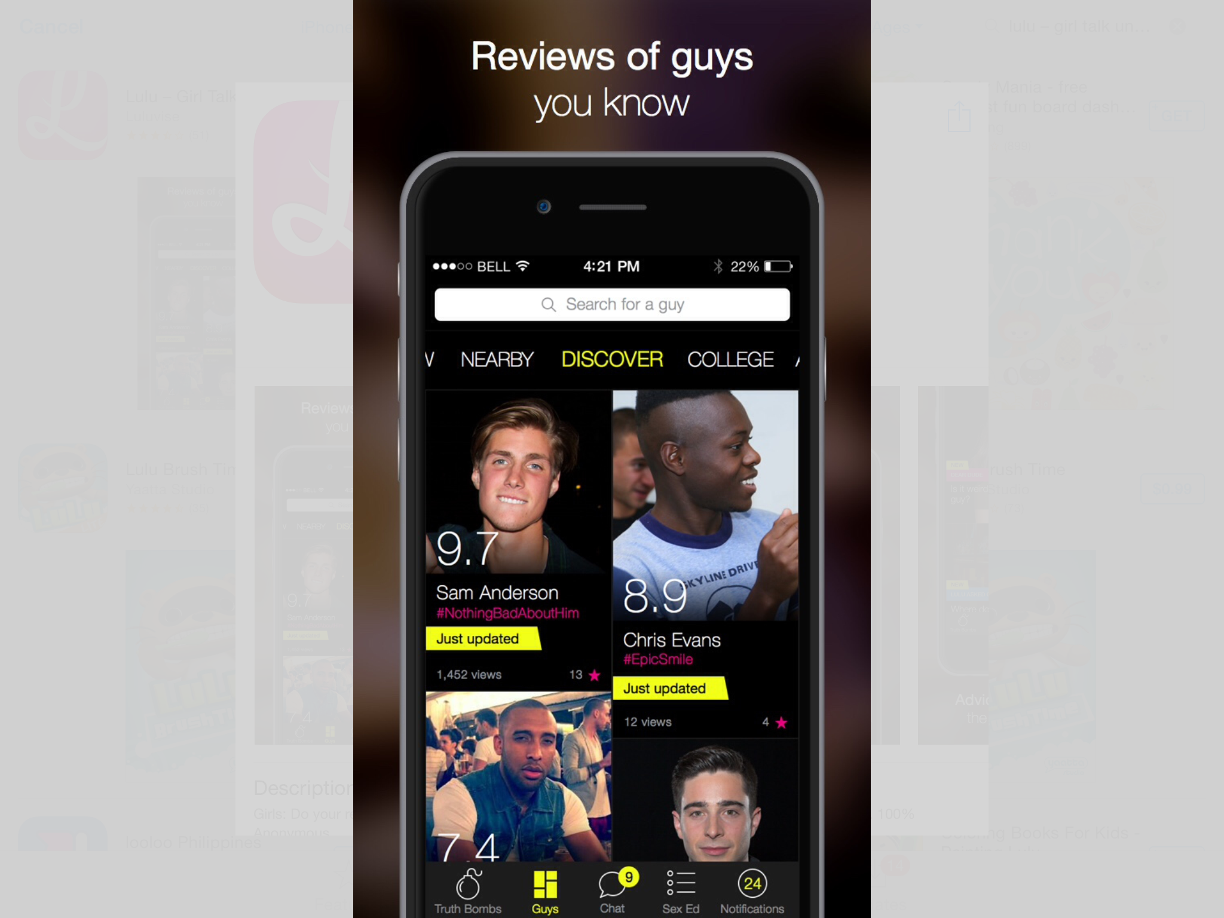Image resolution: width=1224 pixels, height=918 pixels.
Task: Tap the star rating on Sam Anderson
Action: (595, 674)
